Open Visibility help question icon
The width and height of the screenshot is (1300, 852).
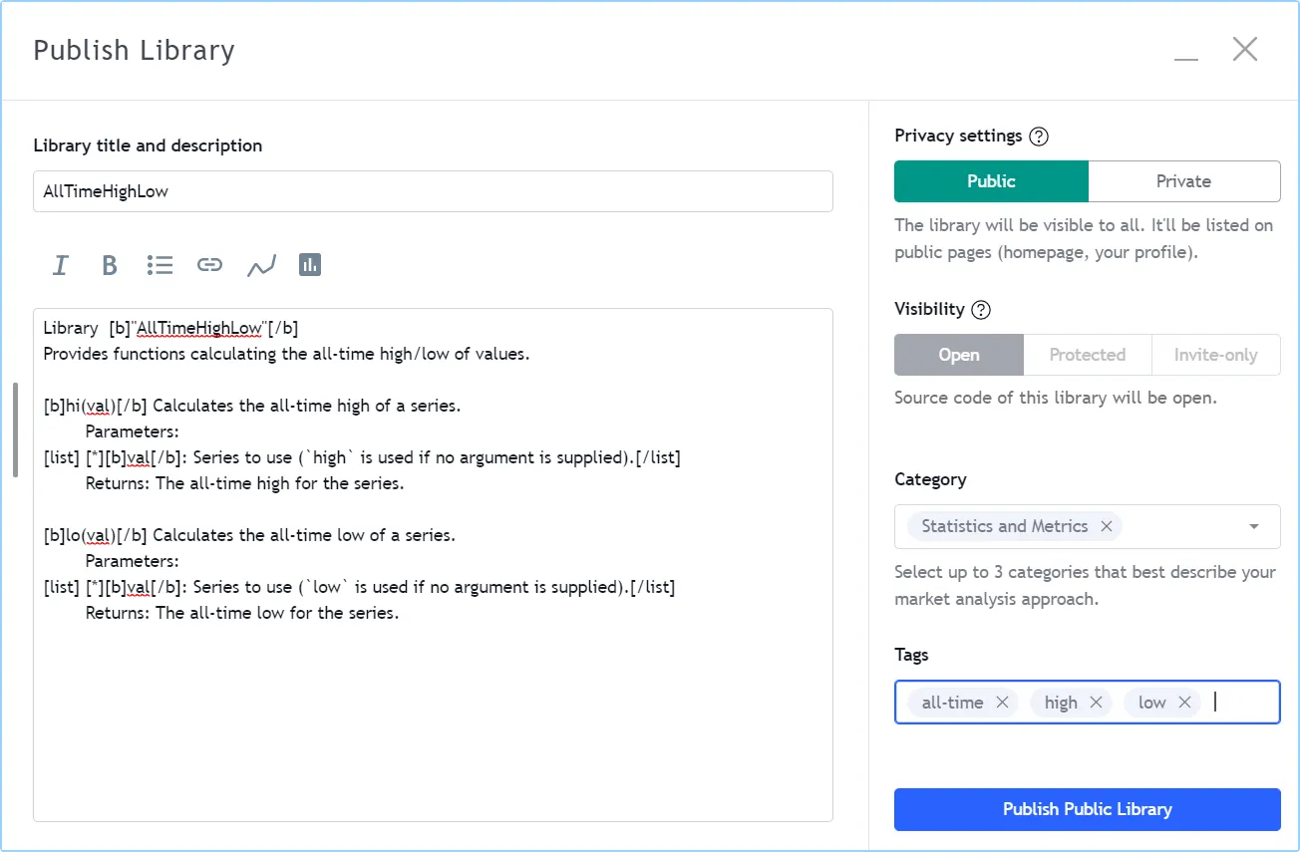981,310
